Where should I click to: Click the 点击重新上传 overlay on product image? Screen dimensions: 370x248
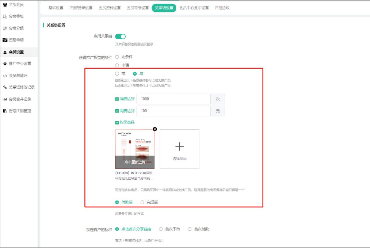point(135,162)
